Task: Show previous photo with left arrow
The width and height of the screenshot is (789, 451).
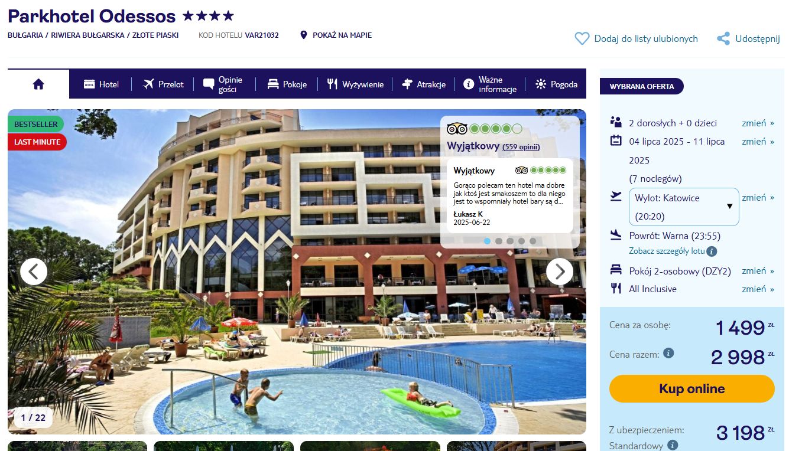Action: (x=34, y=272)
